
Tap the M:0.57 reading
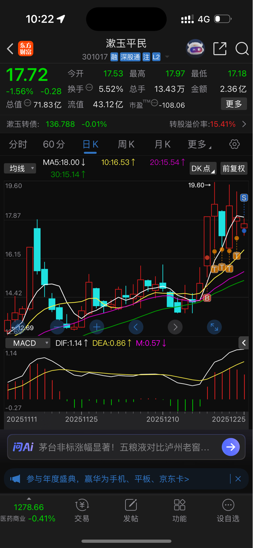(x=151, y=343)
